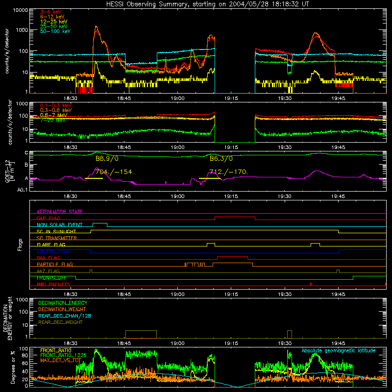Screen dimensions: 392x392
Task: Click the A0.1 tick label on GOES axis
Action: tap(22, 190)
